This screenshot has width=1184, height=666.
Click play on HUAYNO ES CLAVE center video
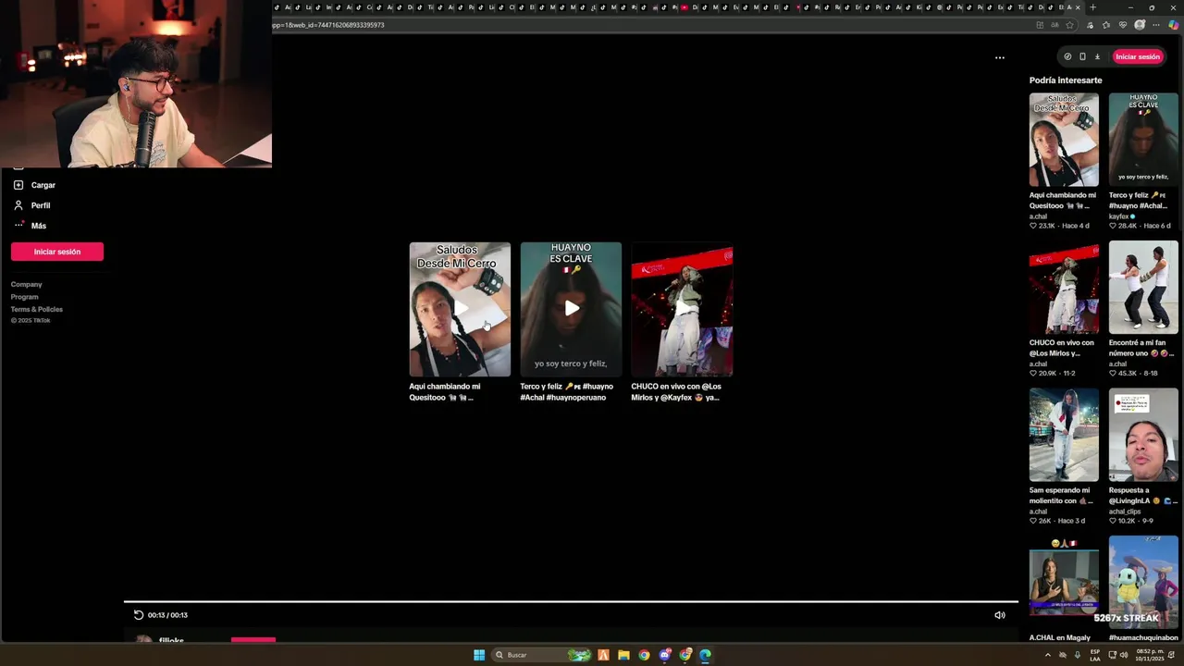point(572,309)
